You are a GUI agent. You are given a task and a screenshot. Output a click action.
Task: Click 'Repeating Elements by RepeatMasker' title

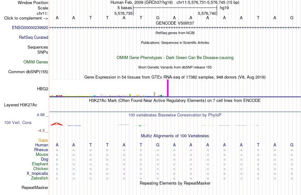175,183
